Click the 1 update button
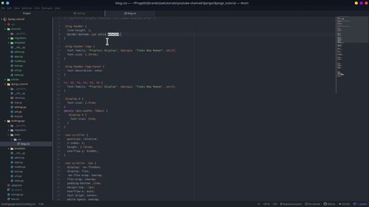Screen dimensions: 369x207 coord(360,204)
